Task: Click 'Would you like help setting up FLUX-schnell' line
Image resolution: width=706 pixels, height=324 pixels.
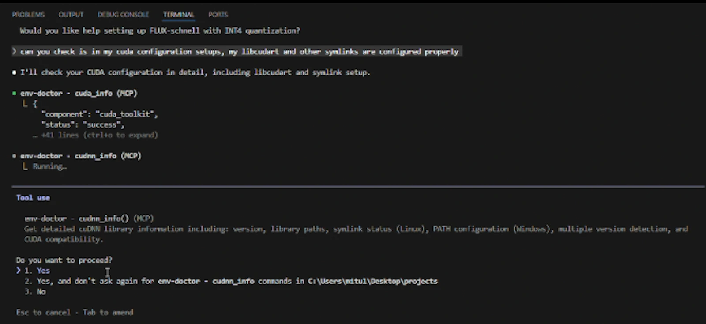Action: click(160, 31)
